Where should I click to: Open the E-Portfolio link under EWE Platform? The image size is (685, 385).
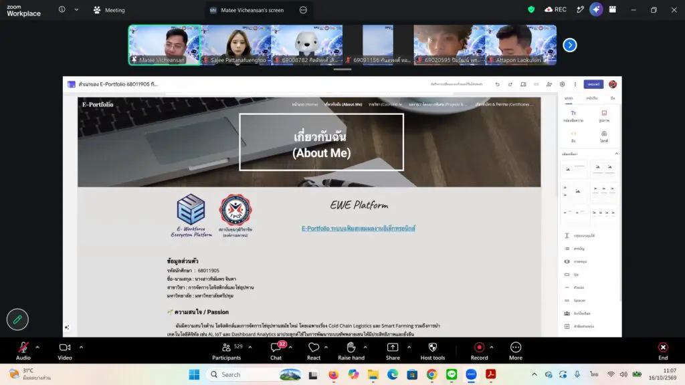[x=359, y=229]
